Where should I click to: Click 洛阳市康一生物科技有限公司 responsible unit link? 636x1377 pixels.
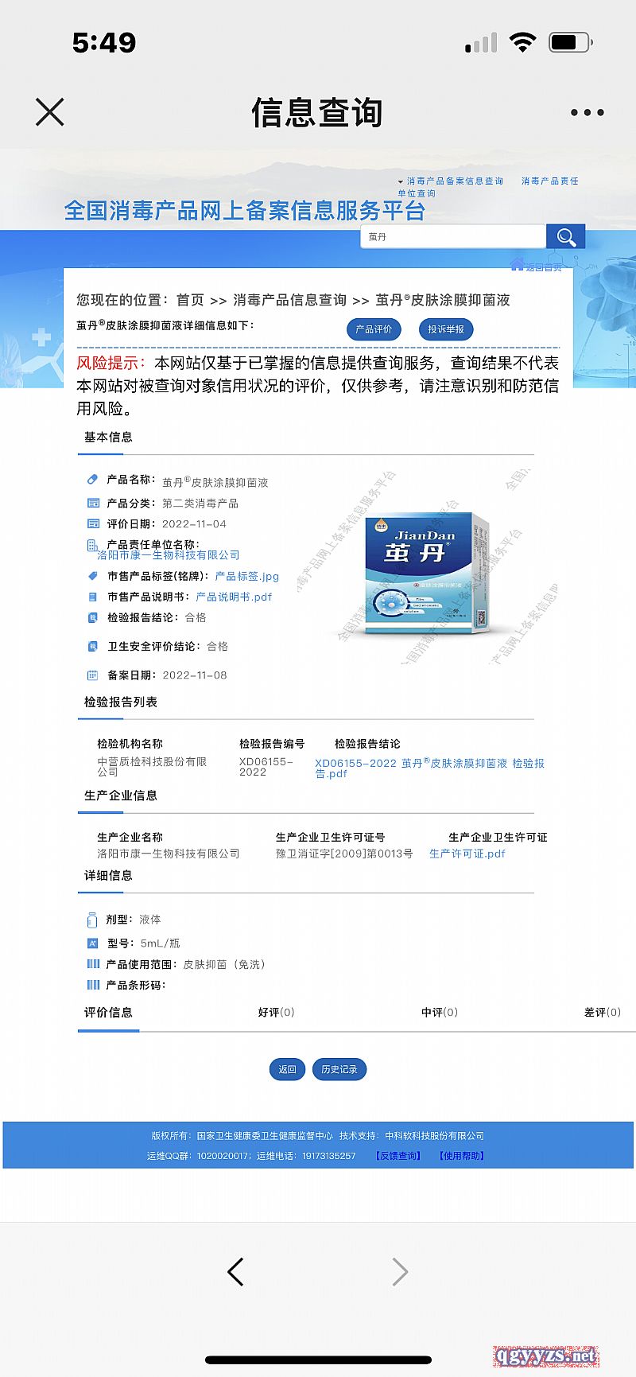168,555
